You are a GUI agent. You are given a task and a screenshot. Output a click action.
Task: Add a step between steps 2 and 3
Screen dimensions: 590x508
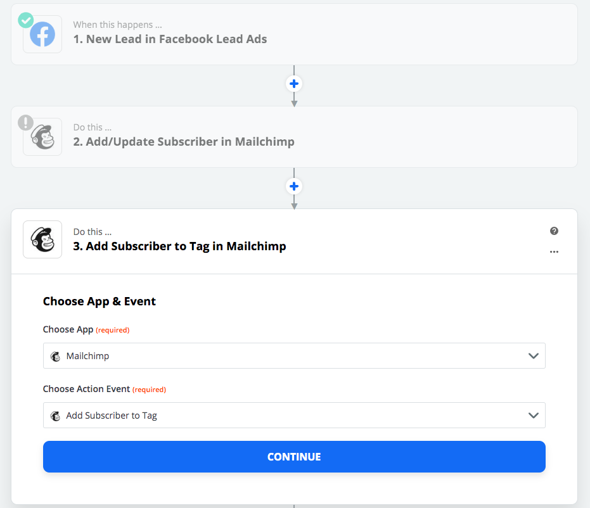(x=294, y=186)
